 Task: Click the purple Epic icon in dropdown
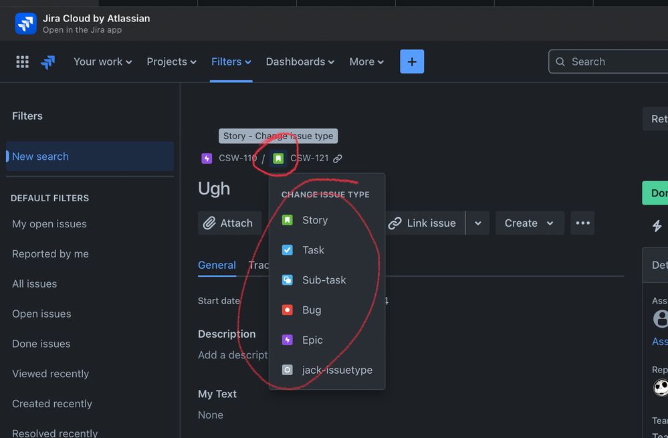pos(287,340)
